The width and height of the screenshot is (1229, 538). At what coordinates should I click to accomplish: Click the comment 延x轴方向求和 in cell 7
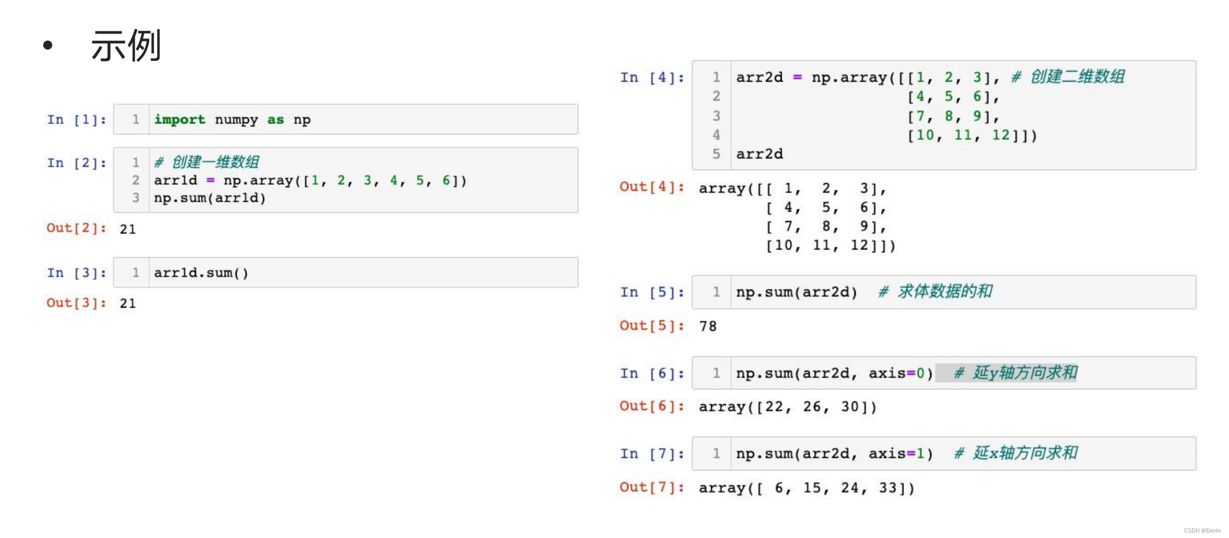pyautogui.click(x=1016, y=453)
